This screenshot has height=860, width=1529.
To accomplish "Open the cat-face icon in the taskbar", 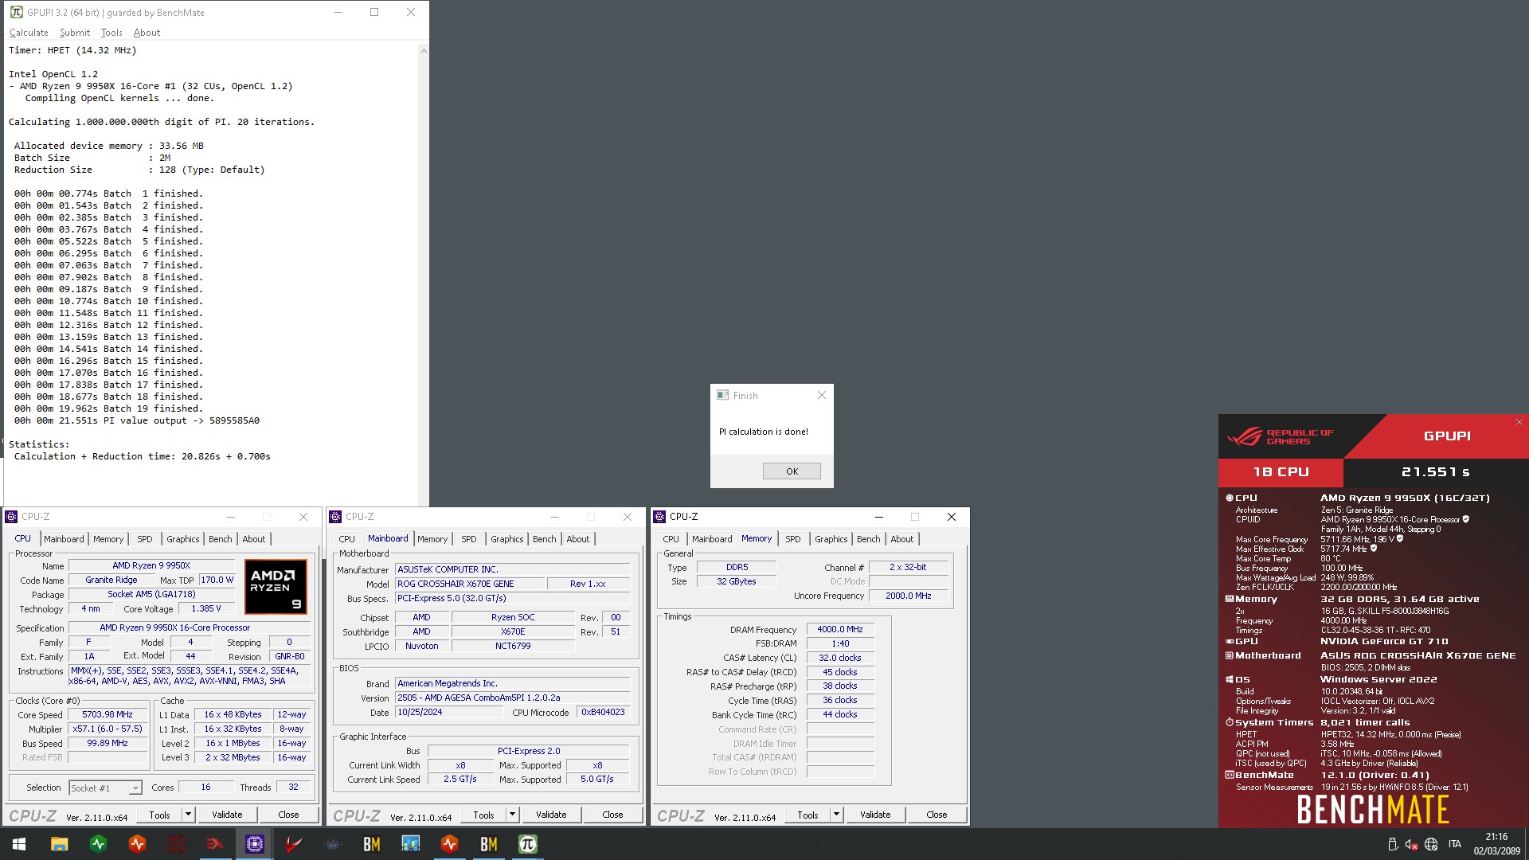I will pyautogui.click(x=333, y=844).
